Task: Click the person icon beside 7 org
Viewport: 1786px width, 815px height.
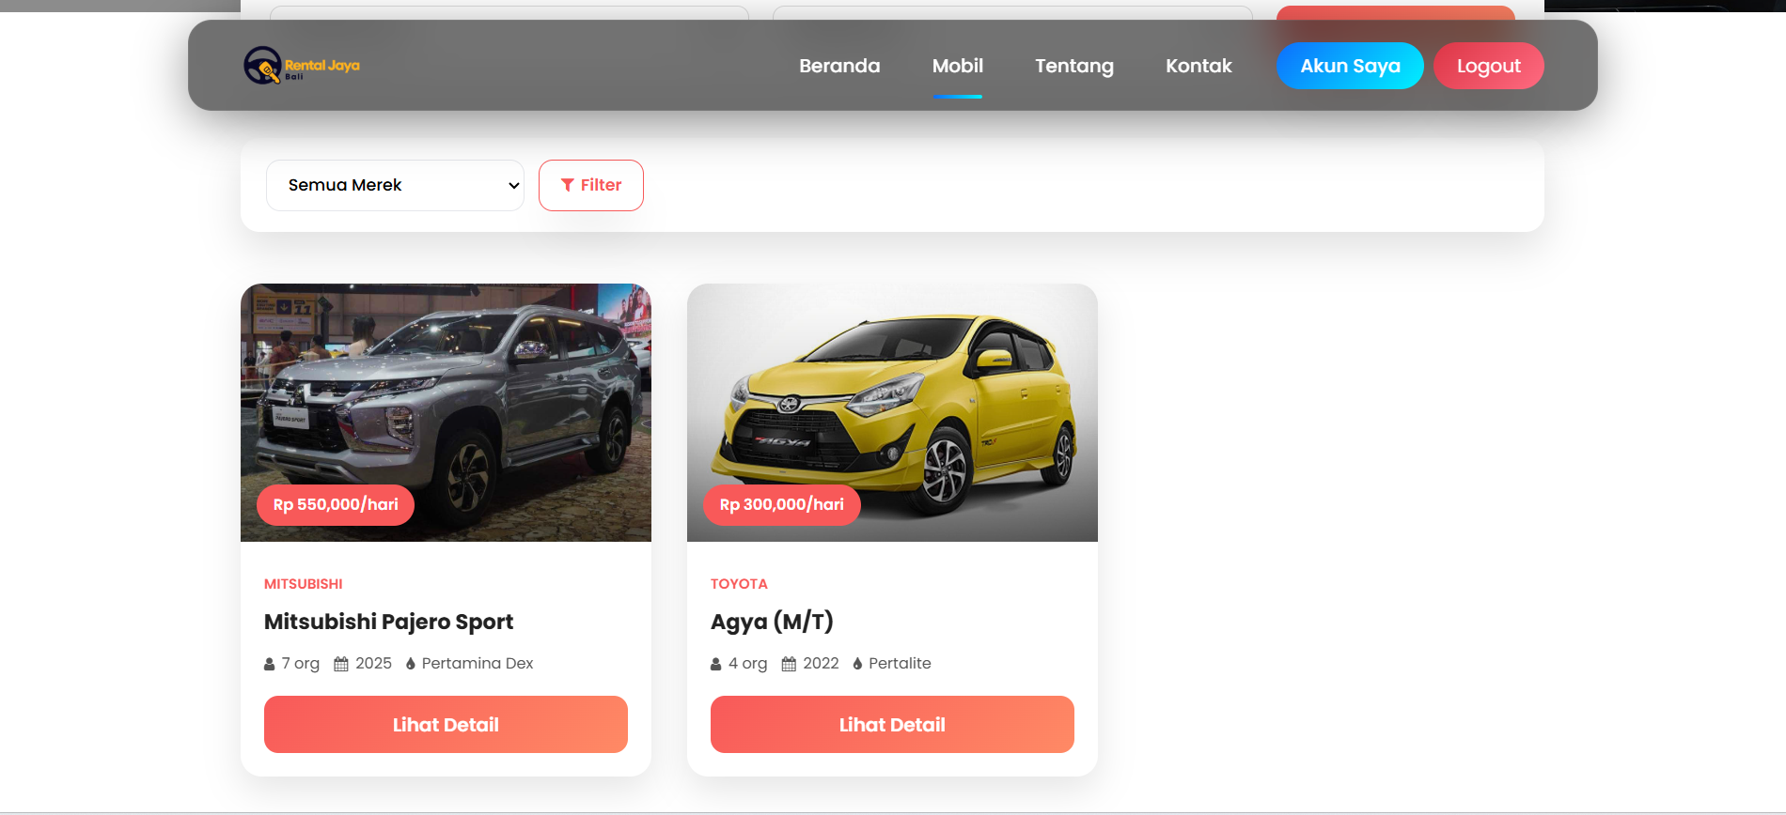Action: [270, 664]
